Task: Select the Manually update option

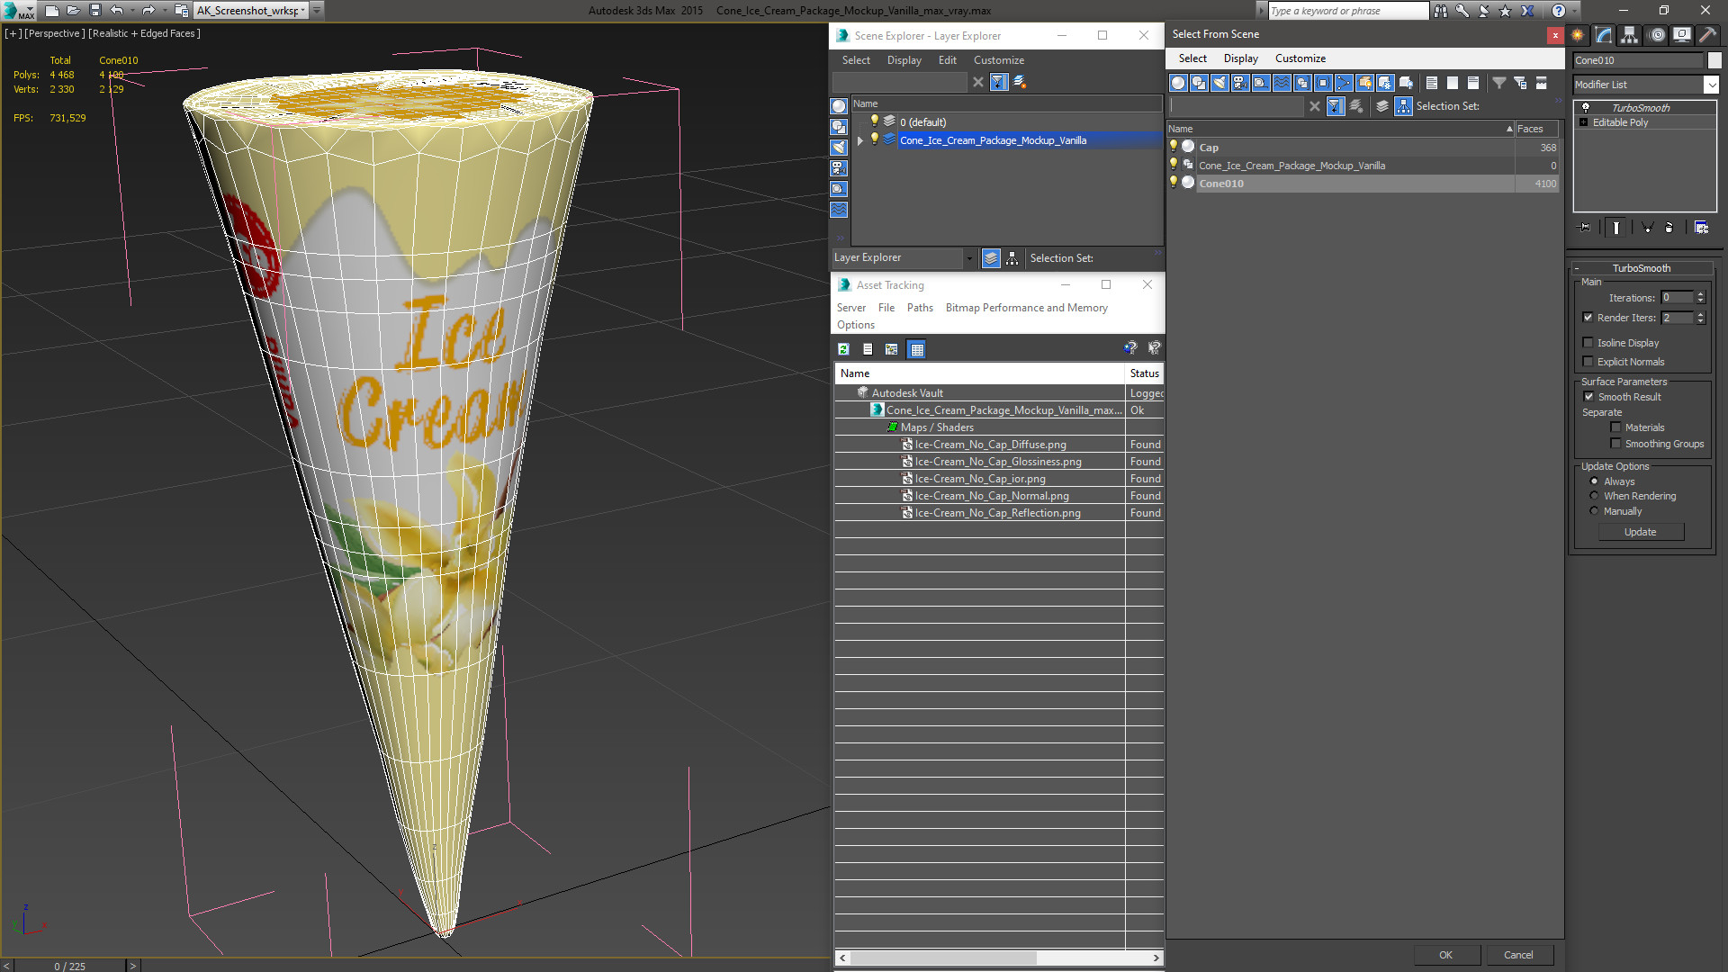Action: click(x=1594, y=510)
